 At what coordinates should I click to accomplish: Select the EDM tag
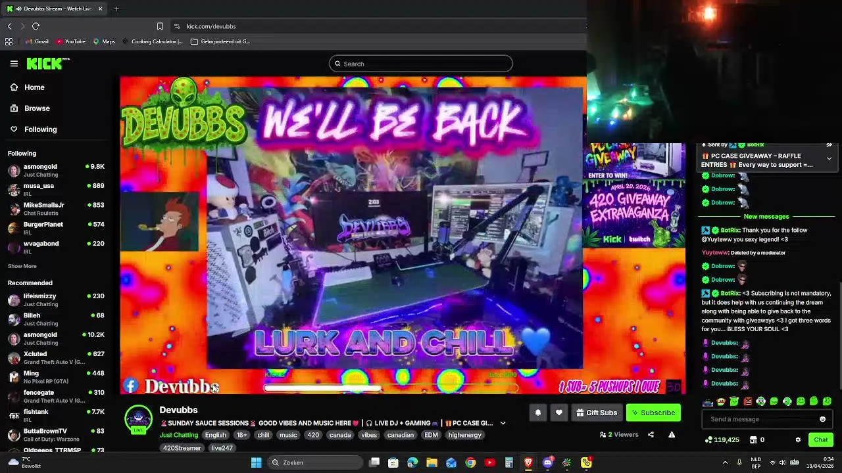431,435
